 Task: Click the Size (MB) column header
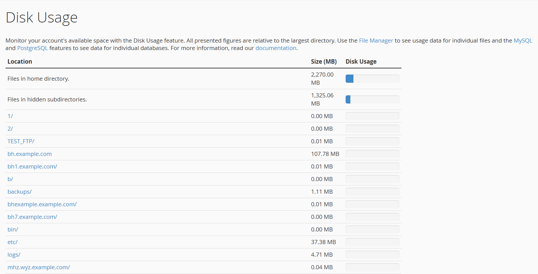point(323,62)
